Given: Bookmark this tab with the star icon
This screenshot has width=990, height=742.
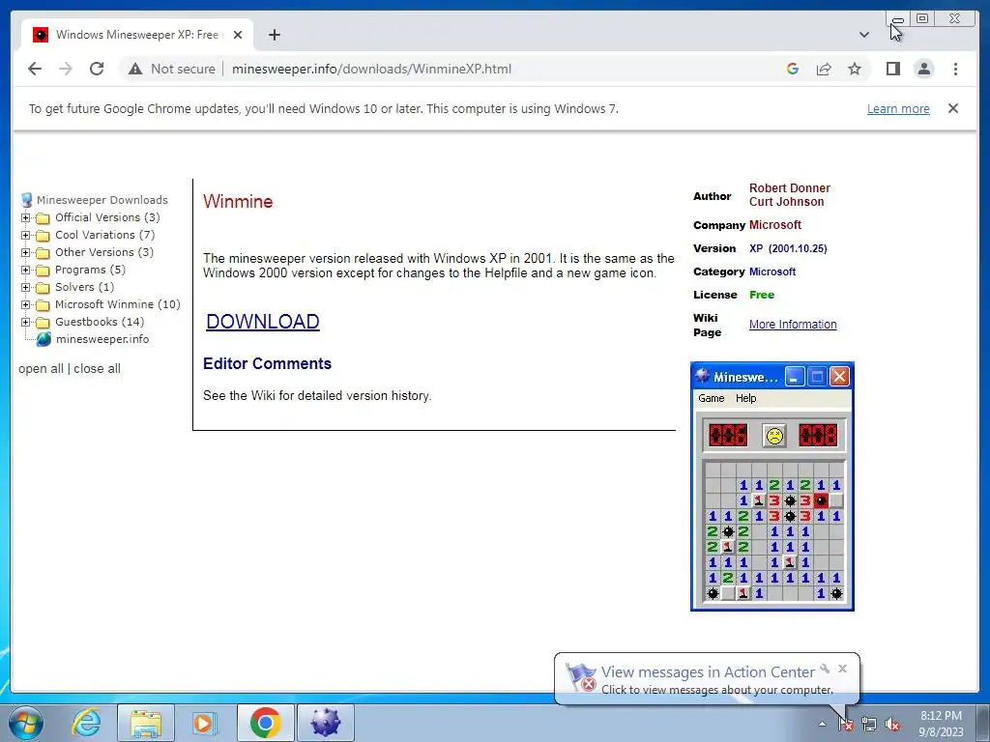Looking at the screenshot, I should pyautogui.click(x=855, y=69).
